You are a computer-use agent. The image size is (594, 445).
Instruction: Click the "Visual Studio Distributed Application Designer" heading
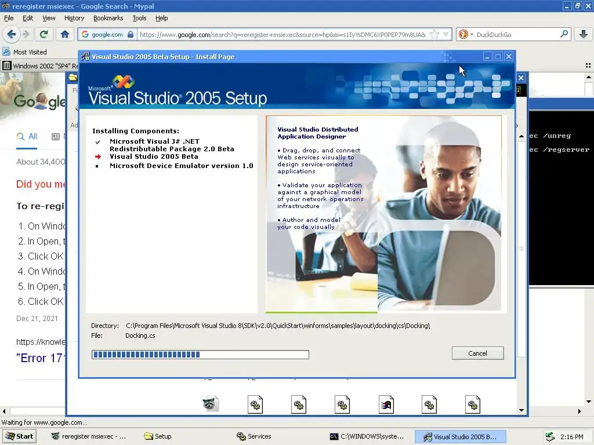[x=317, y=133]
